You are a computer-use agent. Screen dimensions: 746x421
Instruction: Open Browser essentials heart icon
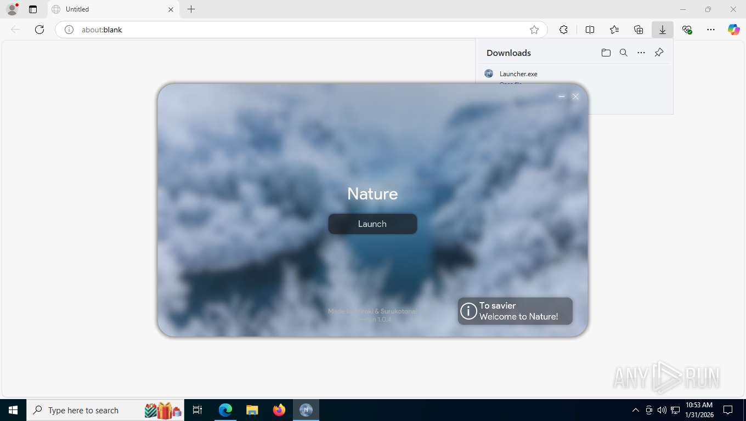point(687,30)
